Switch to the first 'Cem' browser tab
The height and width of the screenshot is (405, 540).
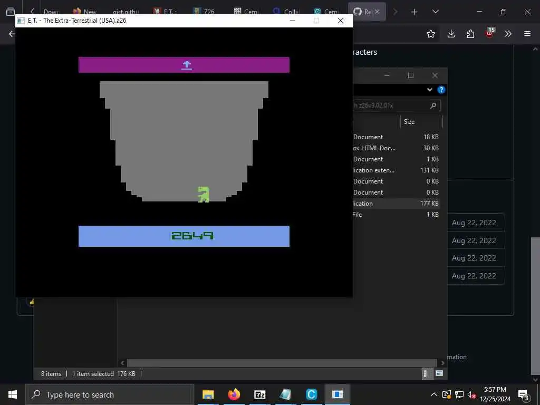(x=246, y=12)
